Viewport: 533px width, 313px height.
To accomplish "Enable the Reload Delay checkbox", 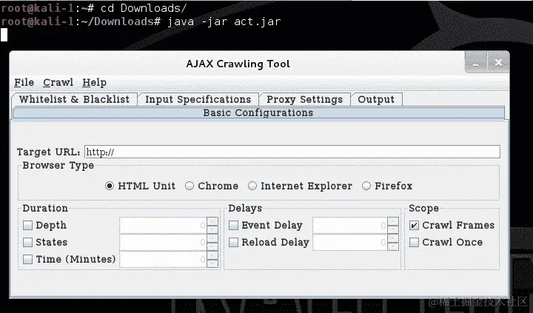I will tap(233, 242).
